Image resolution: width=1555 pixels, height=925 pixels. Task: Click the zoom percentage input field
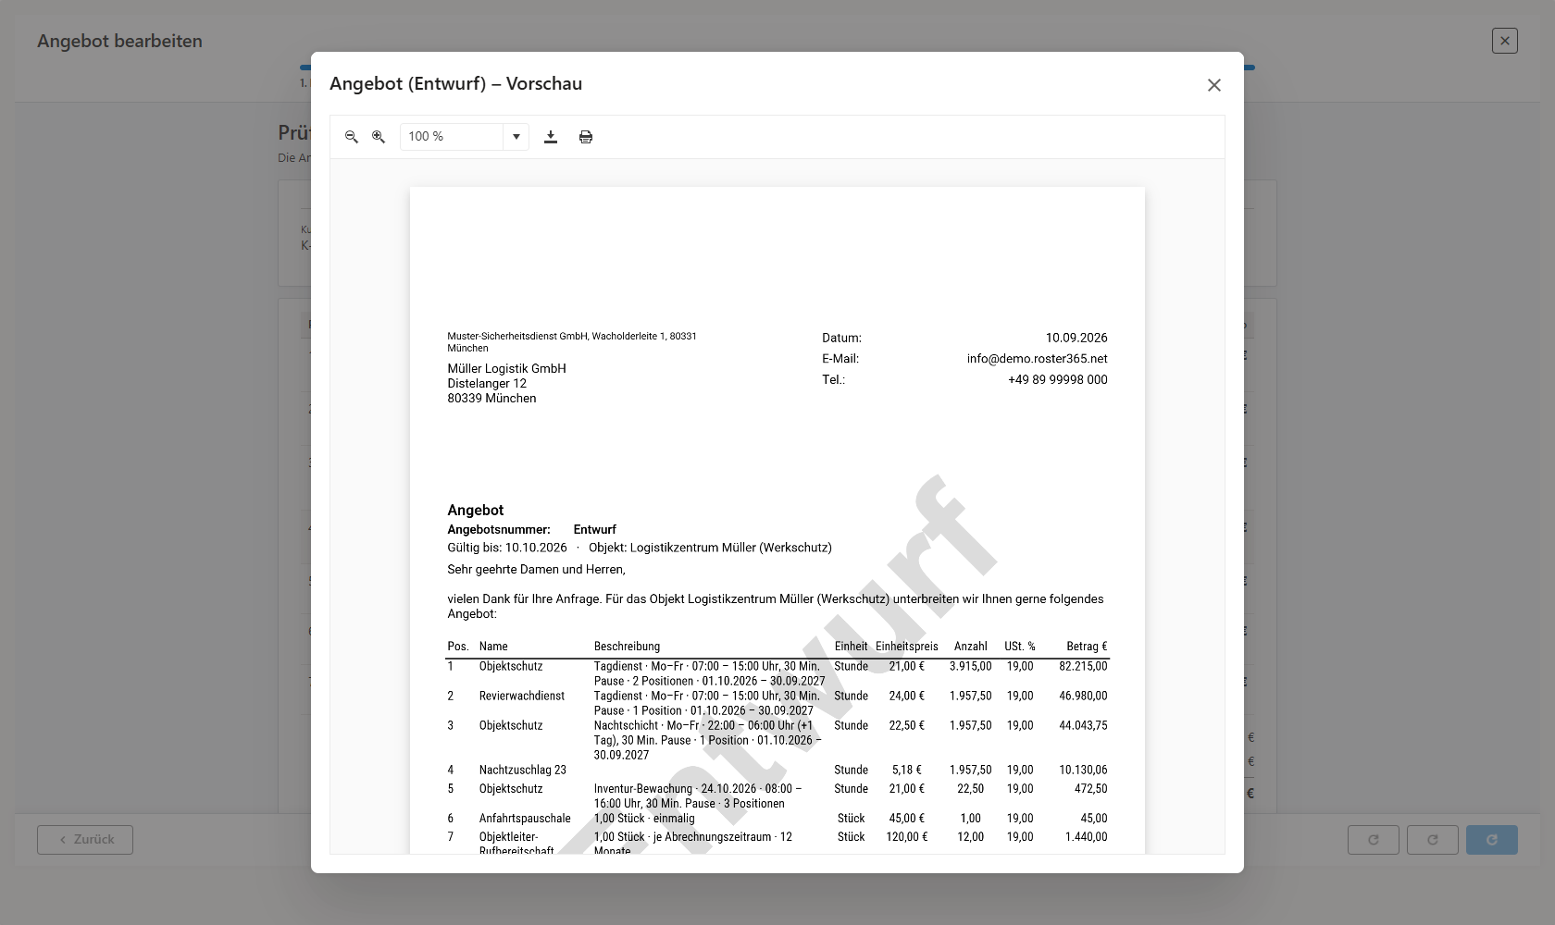tap(453, 137)
